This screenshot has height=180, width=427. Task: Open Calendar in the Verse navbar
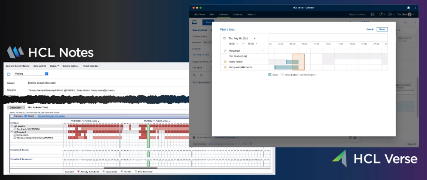[x=223, y=14]
